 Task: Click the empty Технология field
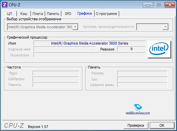[x=90, y=55]
